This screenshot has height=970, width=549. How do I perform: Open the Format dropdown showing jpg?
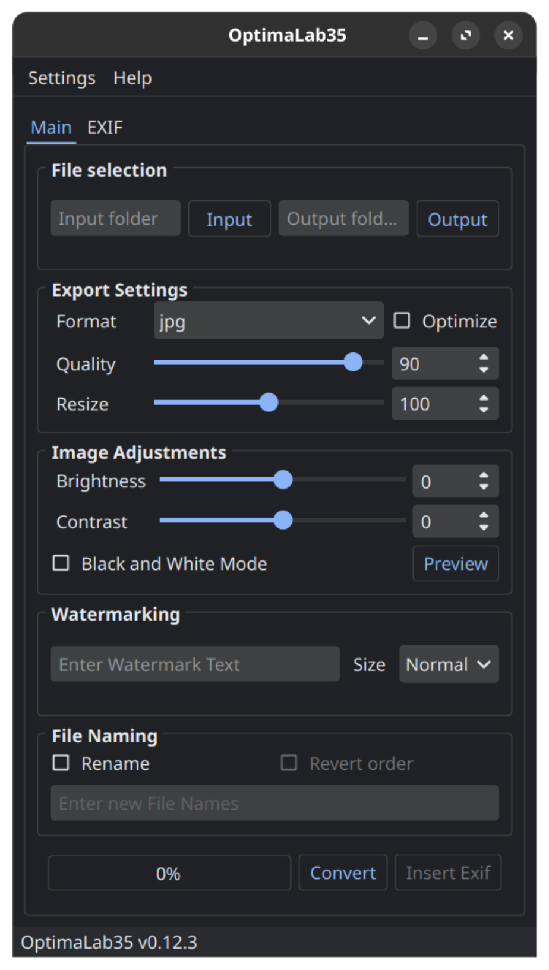click(x=268, y=321)
